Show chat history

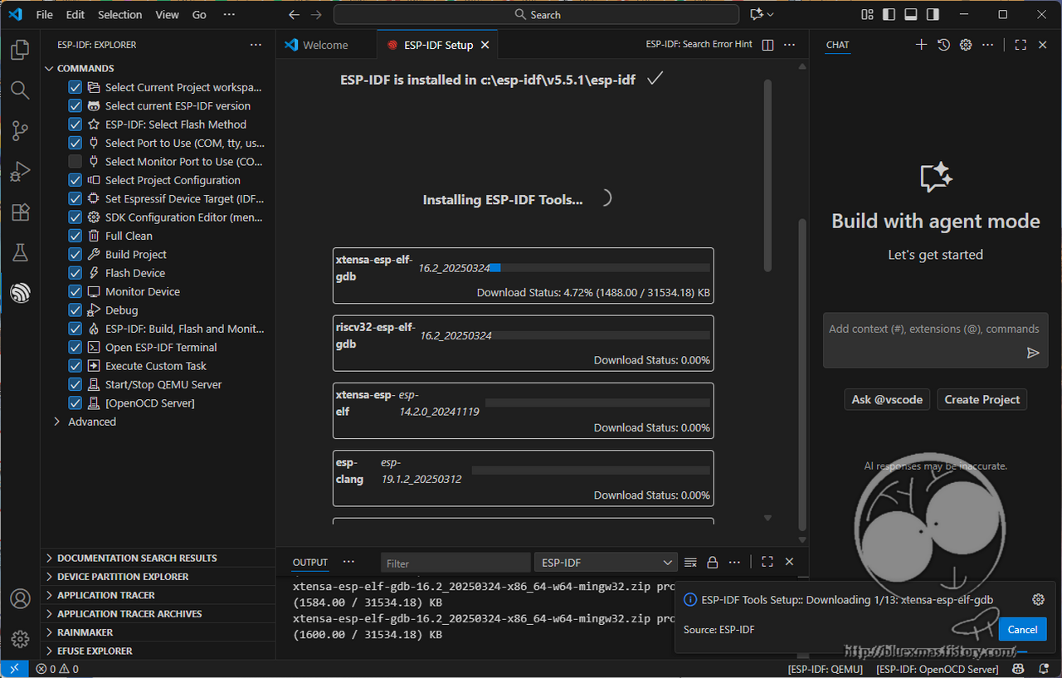coord(943,45)
